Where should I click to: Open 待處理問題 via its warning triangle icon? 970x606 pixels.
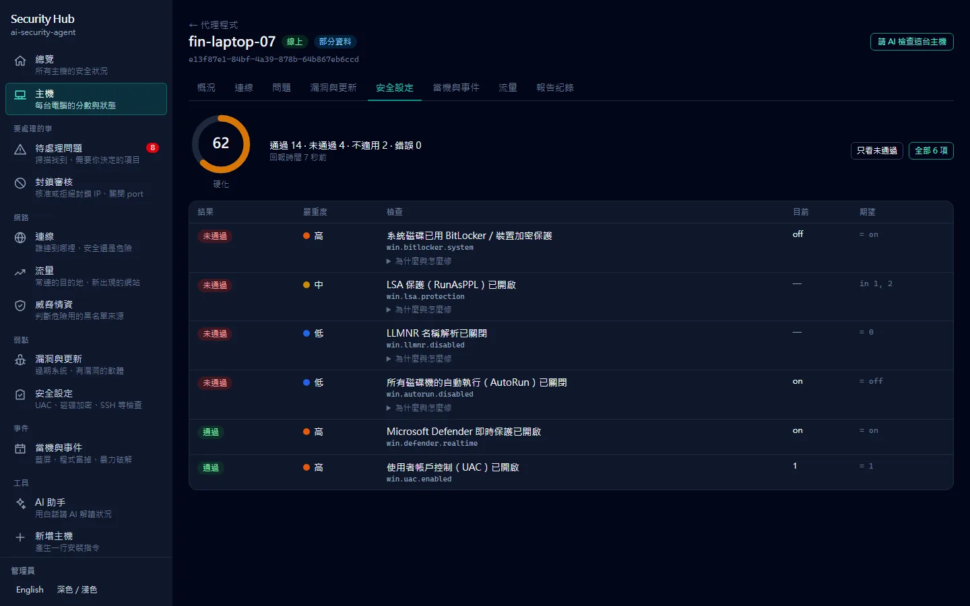(x=20, y=149)
